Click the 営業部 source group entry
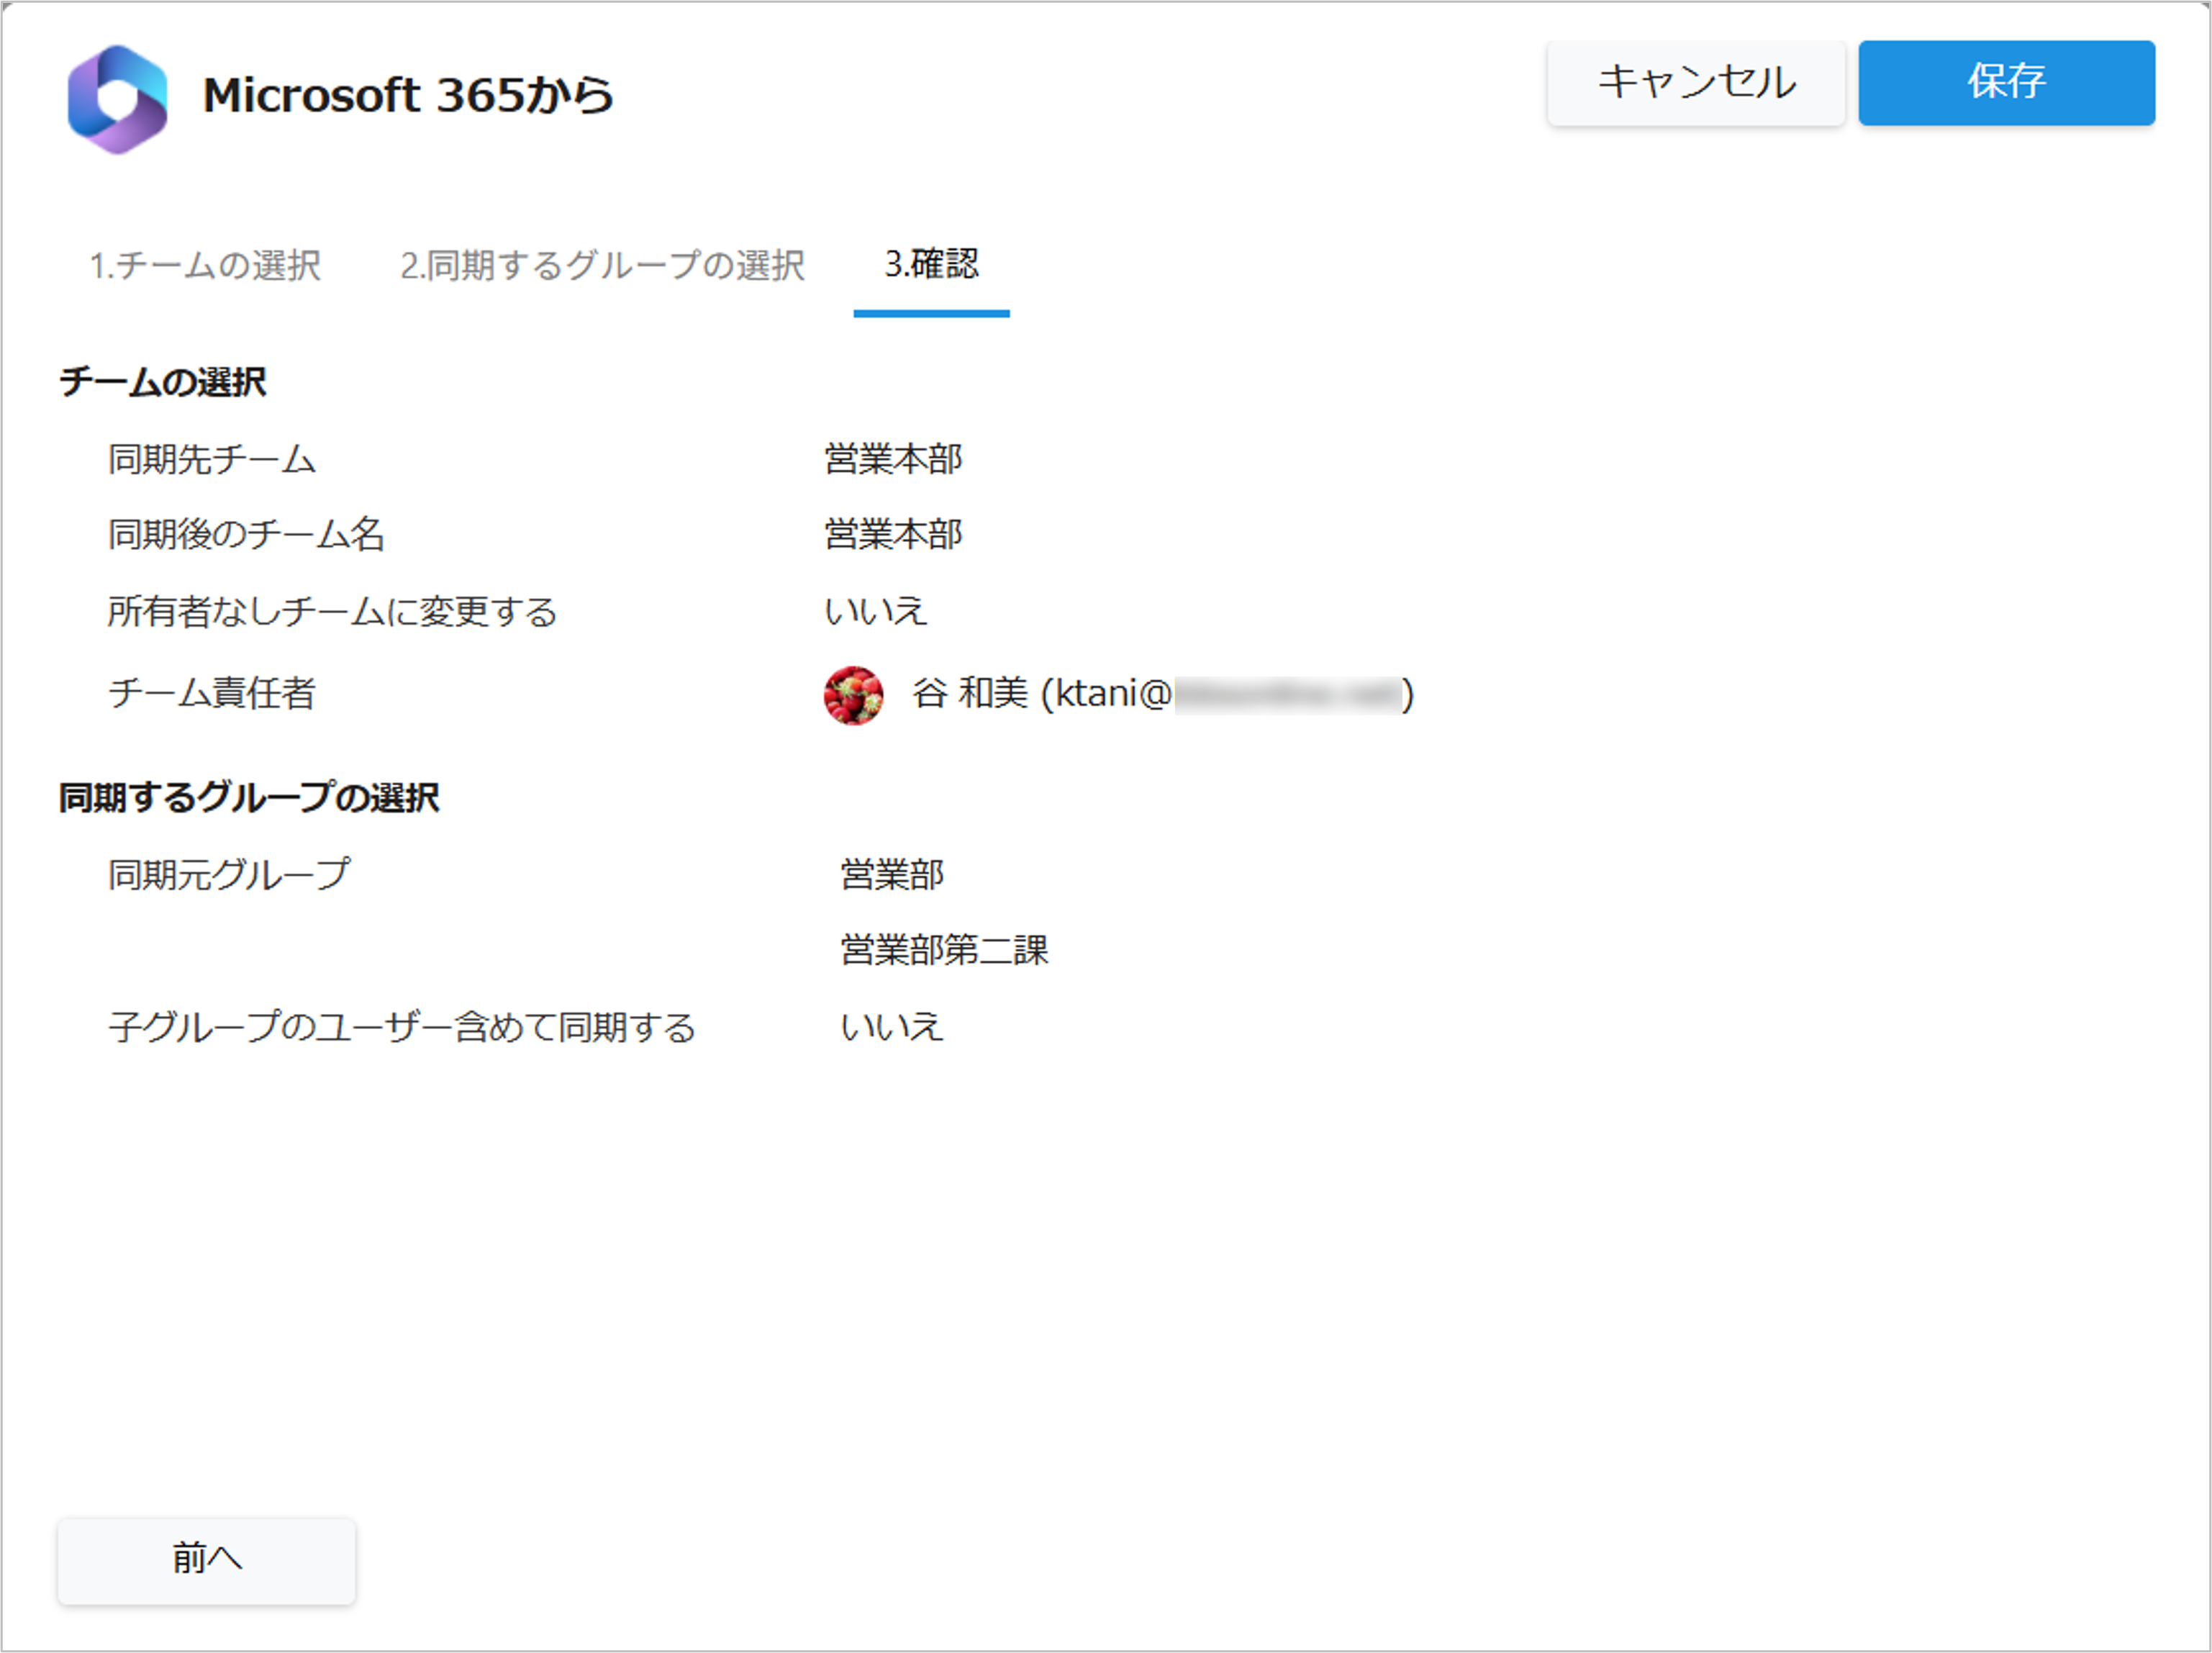Viewport: 2212px width, 1653px height. [892, 875]
